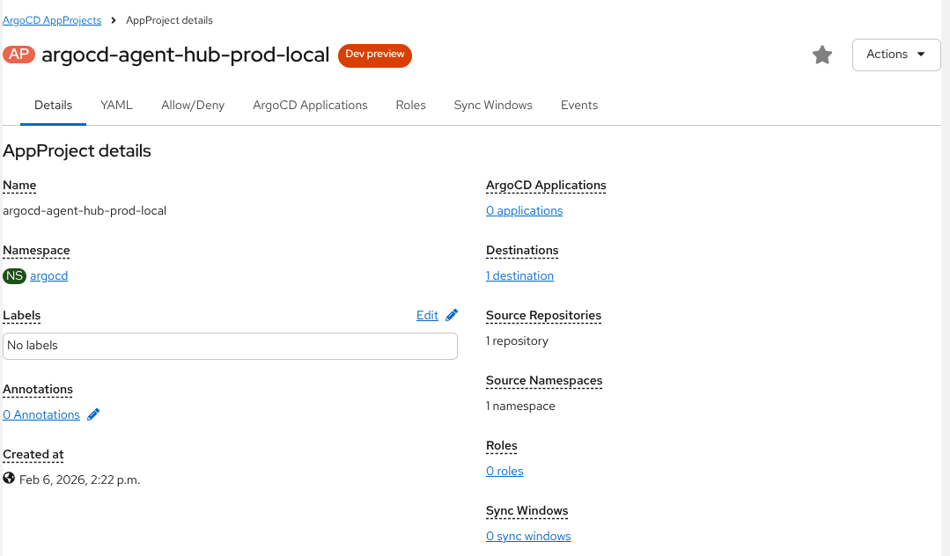Switch to the YAML tab
Image resolution: width=950 pixels, height=556 pixels.
(x=116, y=105)
